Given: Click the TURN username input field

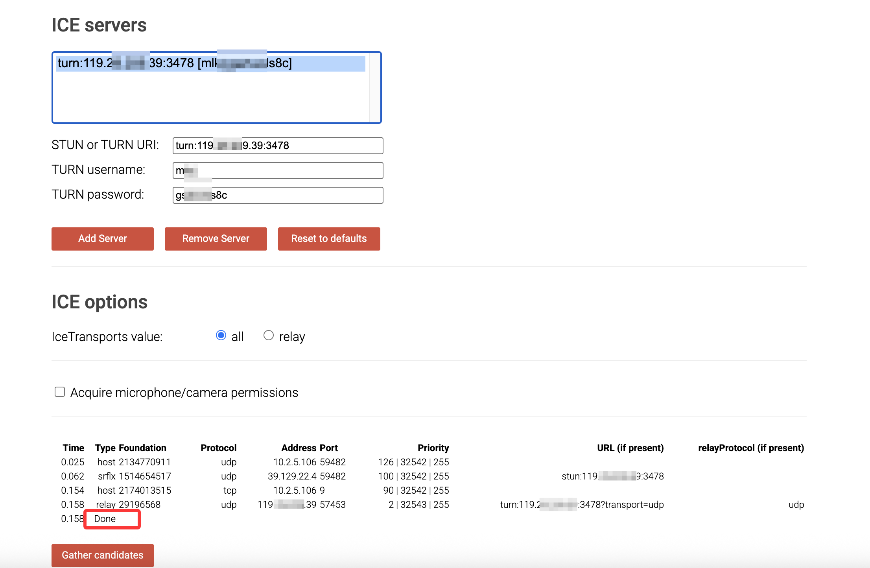Looking at the screenshot, I should click(x=278, y=170).
